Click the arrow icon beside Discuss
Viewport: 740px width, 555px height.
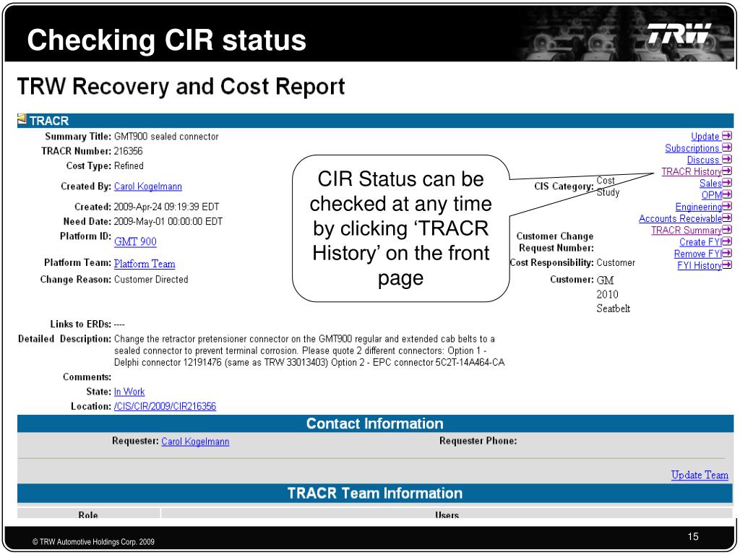(727, 160)
